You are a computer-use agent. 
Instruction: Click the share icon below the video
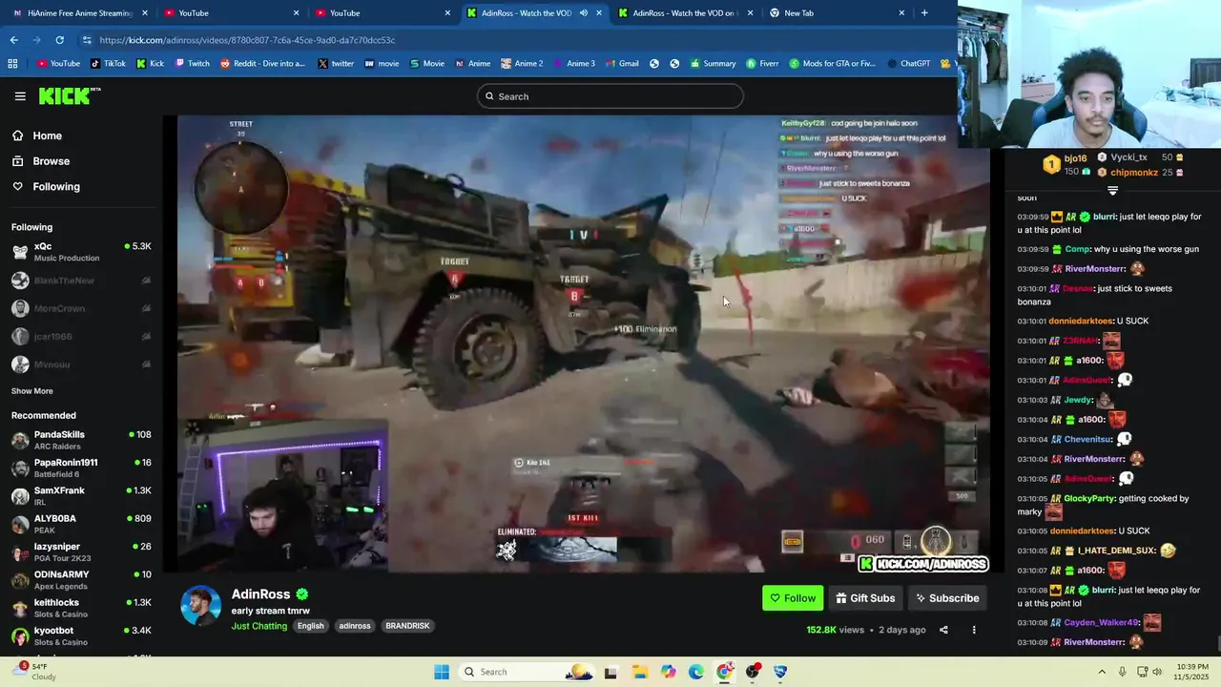943,630
